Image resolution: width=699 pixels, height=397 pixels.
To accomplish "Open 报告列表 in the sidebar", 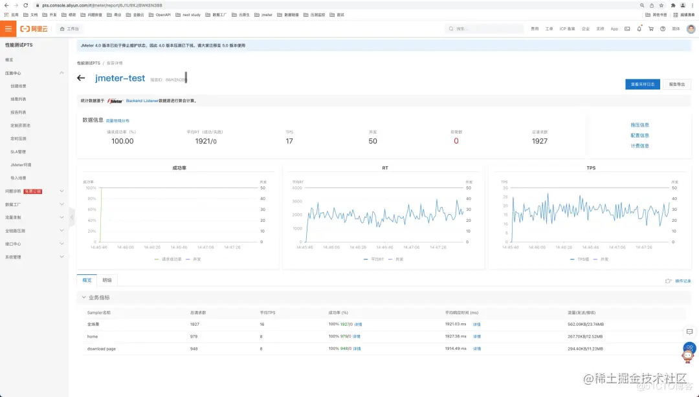I will (18, 113).
